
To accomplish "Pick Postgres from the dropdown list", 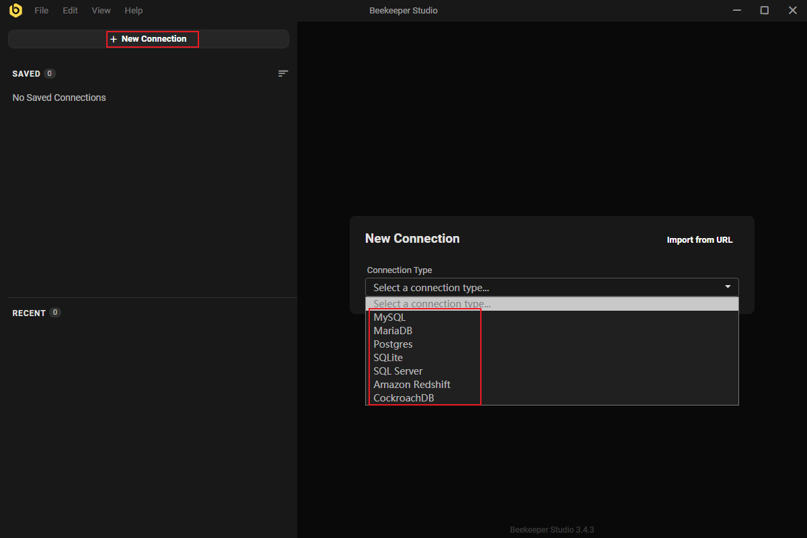I will 393,344.
